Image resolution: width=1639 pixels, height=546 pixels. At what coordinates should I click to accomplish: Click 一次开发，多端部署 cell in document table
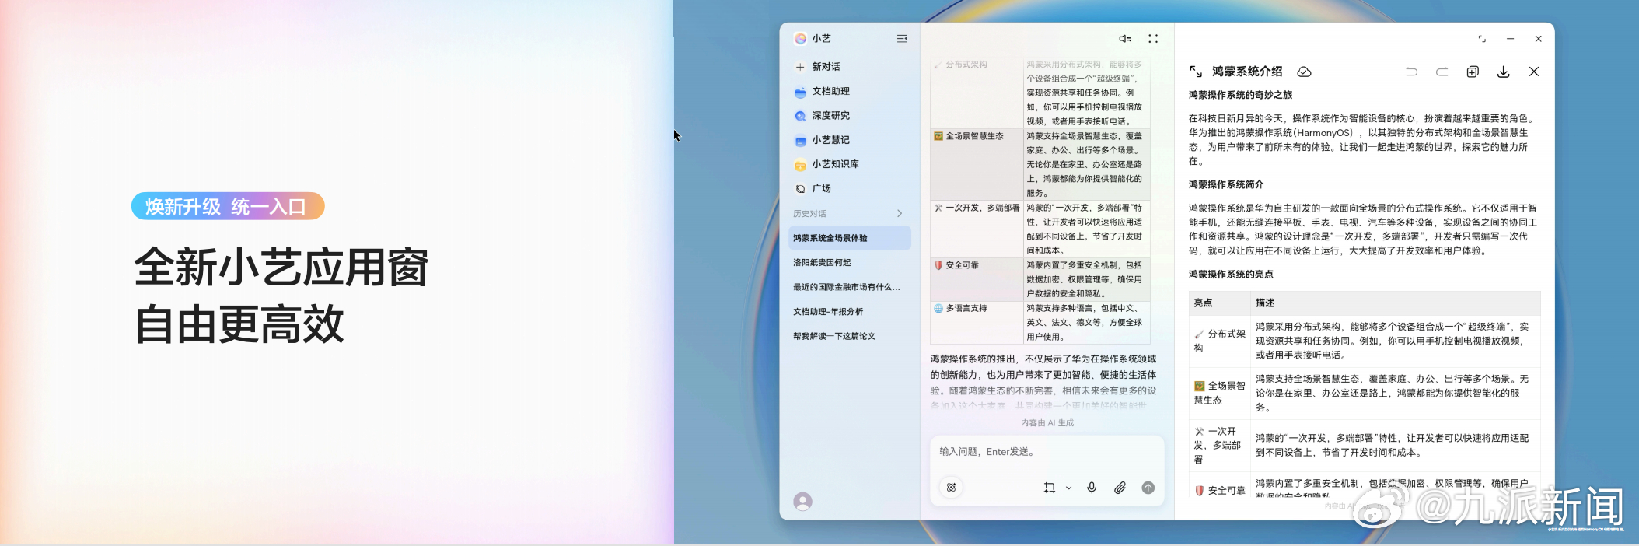(x=1218, y=446)
